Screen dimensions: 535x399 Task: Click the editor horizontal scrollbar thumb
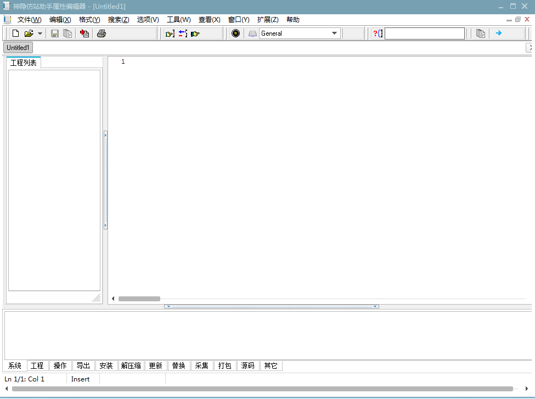(x=139, y=299)
